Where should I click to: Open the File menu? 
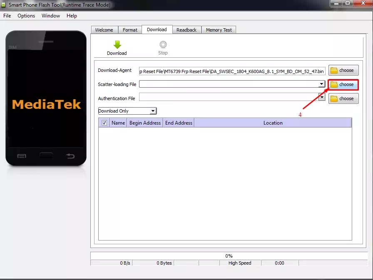point(7,16)
